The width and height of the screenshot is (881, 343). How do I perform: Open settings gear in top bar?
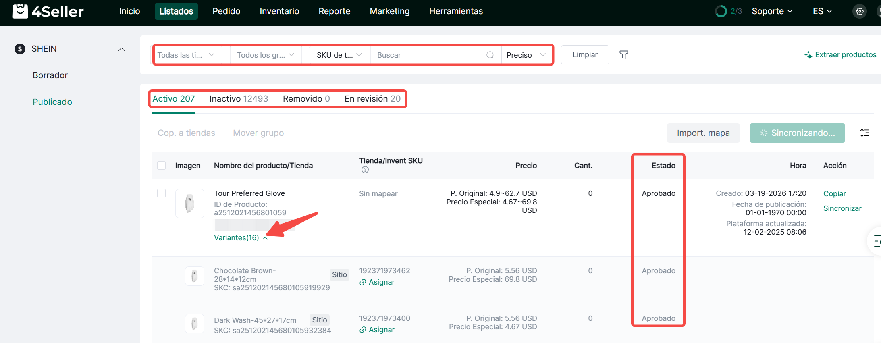point(860,11)
